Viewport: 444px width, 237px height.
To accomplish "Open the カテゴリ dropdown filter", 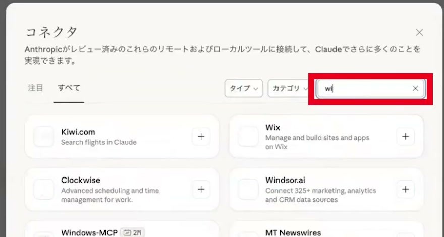I will tap(288, 89).
